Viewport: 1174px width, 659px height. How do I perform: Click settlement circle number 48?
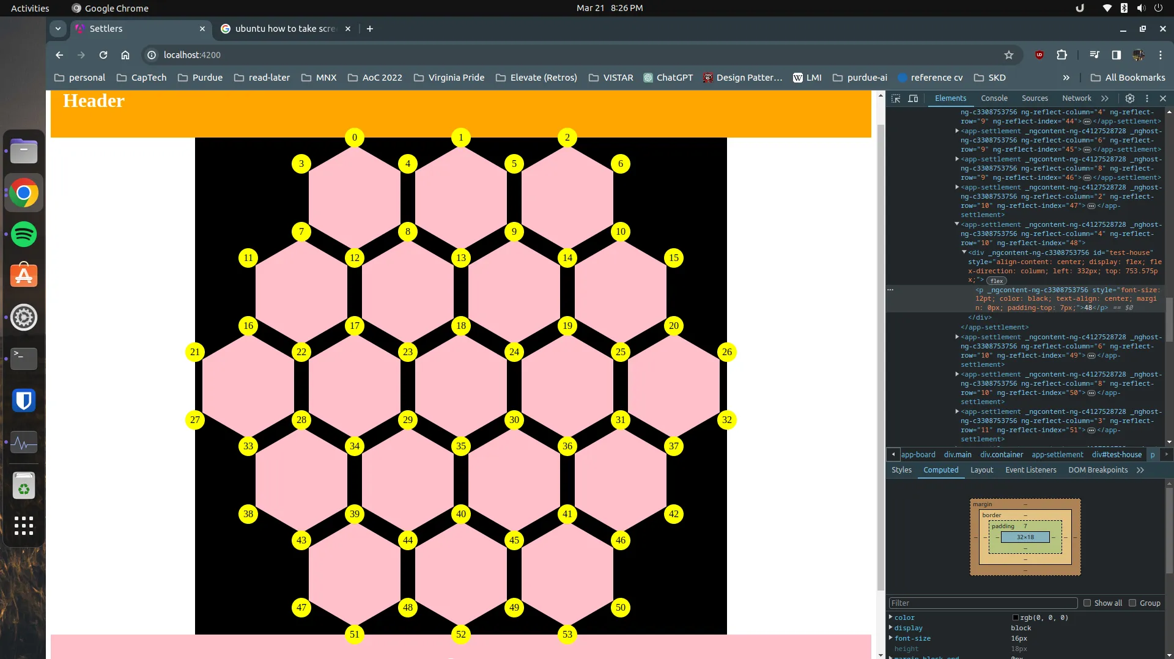[x=408, y=608]
